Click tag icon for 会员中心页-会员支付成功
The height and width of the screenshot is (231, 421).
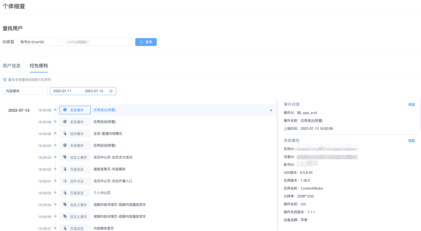click(65, 157)
